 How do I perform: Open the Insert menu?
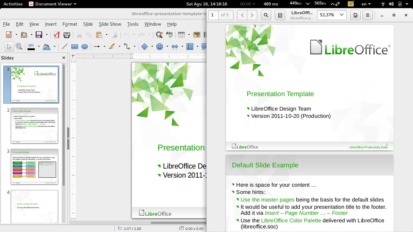[x=51, y=24]
